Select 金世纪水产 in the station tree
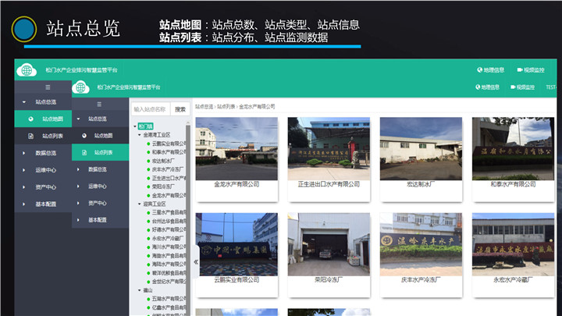Image resolution: width=562 pixels, height=316 pixels. point(169,282)
